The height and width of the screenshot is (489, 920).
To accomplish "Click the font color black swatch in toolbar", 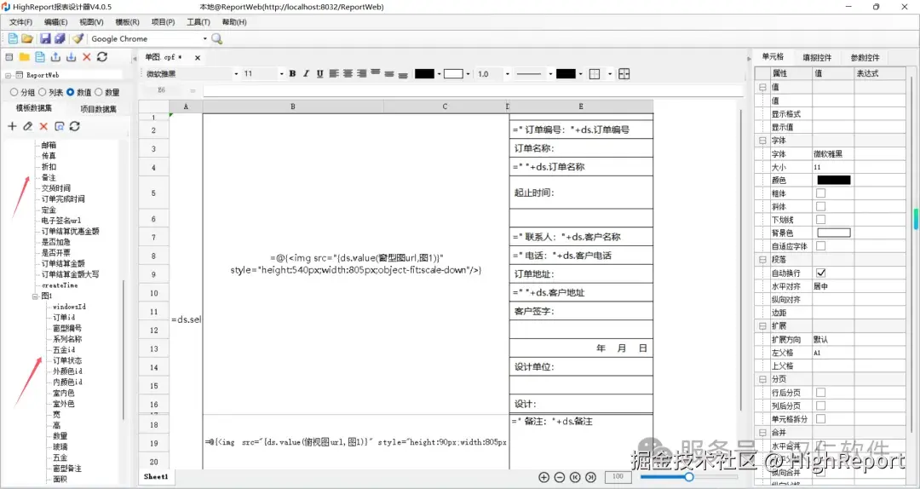I will click(x=424, y=74).
